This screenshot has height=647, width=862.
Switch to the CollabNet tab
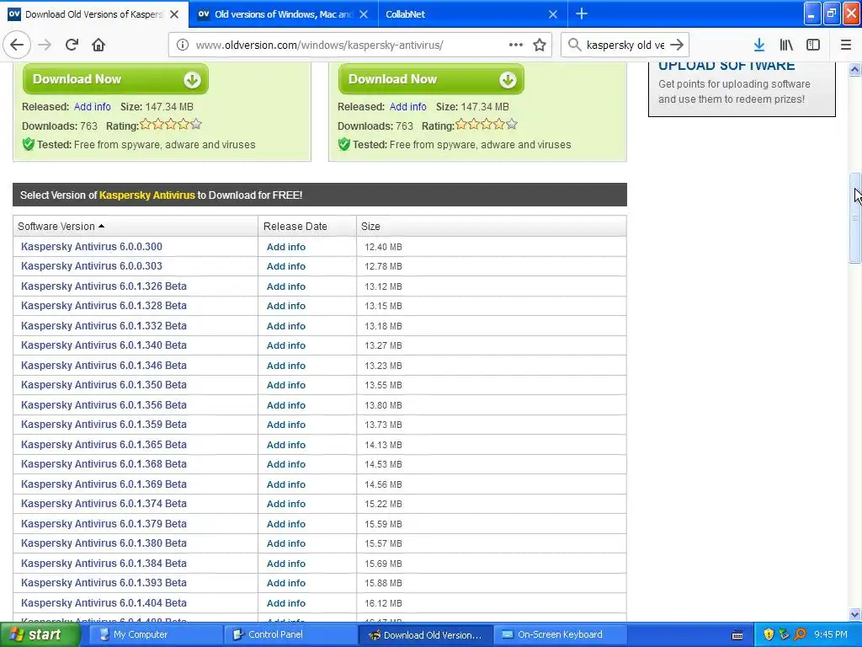coord(473,14)
